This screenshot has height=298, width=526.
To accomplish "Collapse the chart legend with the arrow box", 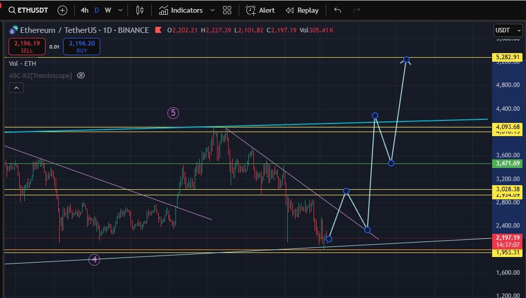I will (16, 88).
